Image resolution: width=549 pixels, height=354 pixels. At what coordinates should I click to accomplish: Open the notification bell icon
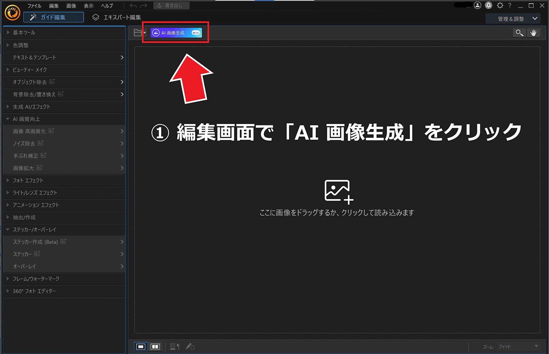(489, 5)
